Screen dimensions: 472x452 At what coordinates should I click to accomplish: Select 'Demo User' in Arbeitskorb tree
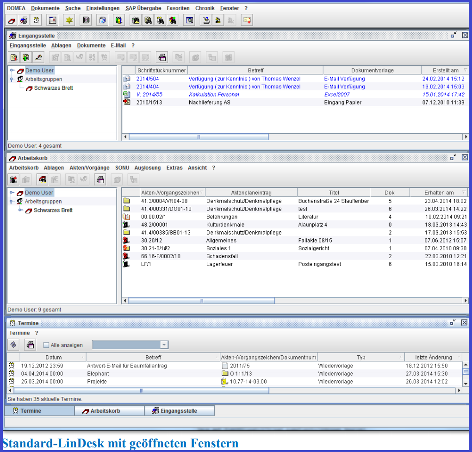tap(39, 192)
